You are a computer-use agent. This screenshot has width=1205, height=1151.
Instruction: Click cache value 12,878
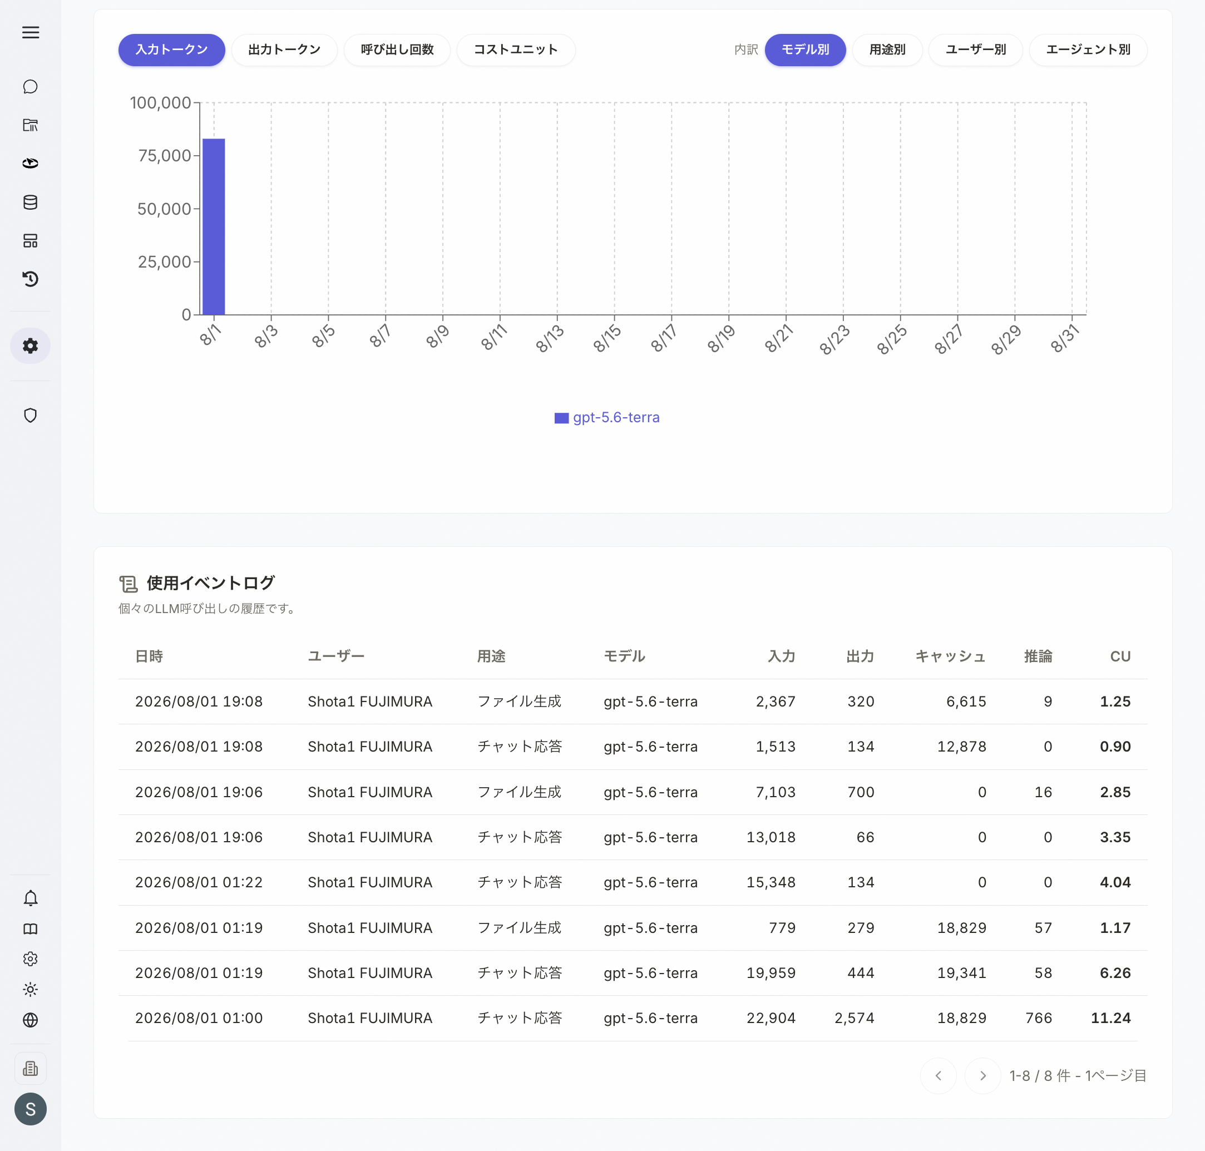(961, 747)
